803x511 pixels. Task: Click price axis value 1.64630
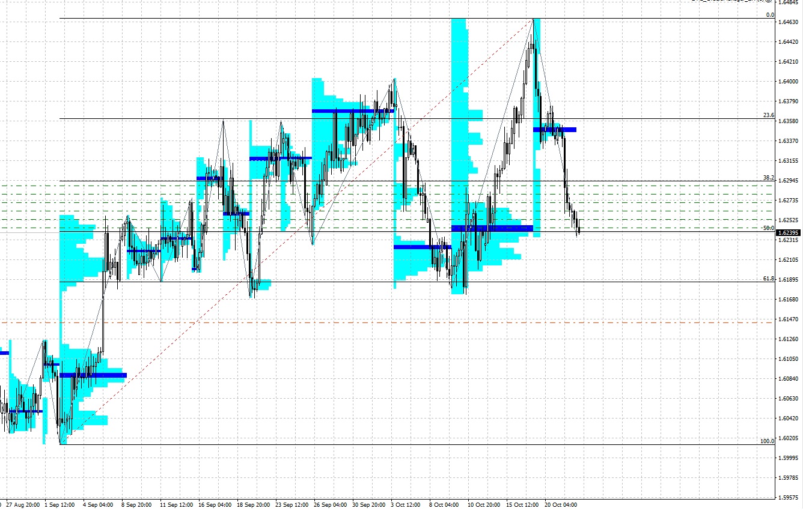click(789, 22)
